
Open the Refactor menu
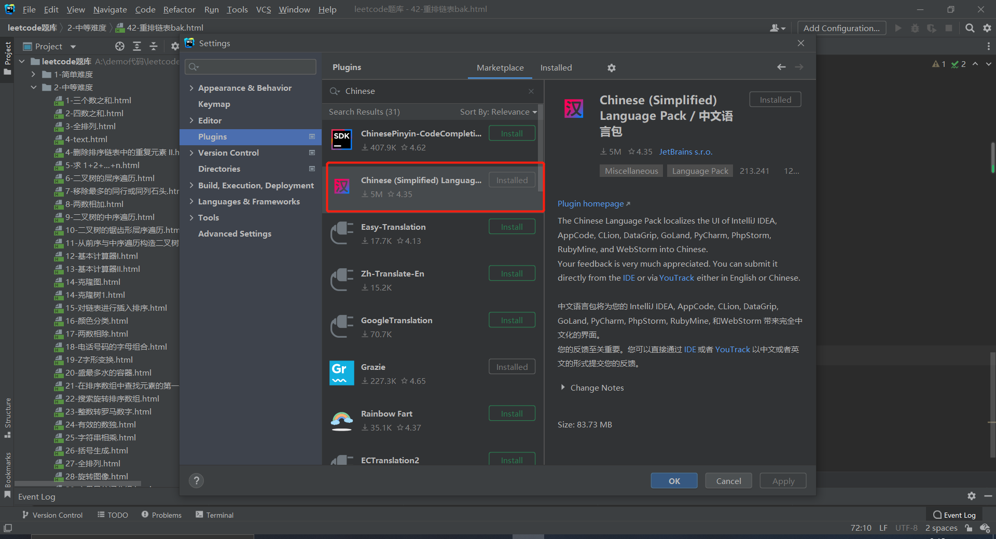click(179, 9)
